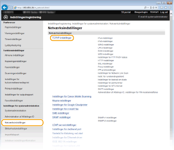Click the scrollbar up arrow
Screen dimensions: 174x150
coord(171,14)
